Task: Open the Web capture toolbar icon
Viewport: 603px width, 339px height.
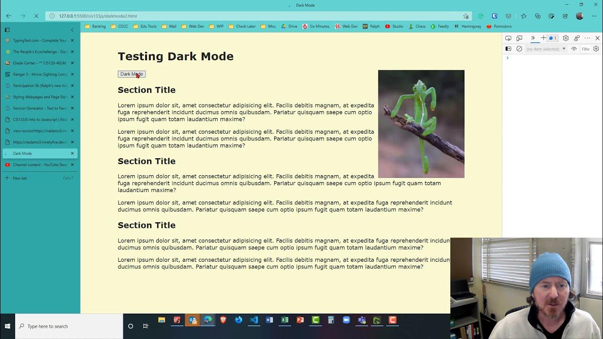Action: pos(551,16)
